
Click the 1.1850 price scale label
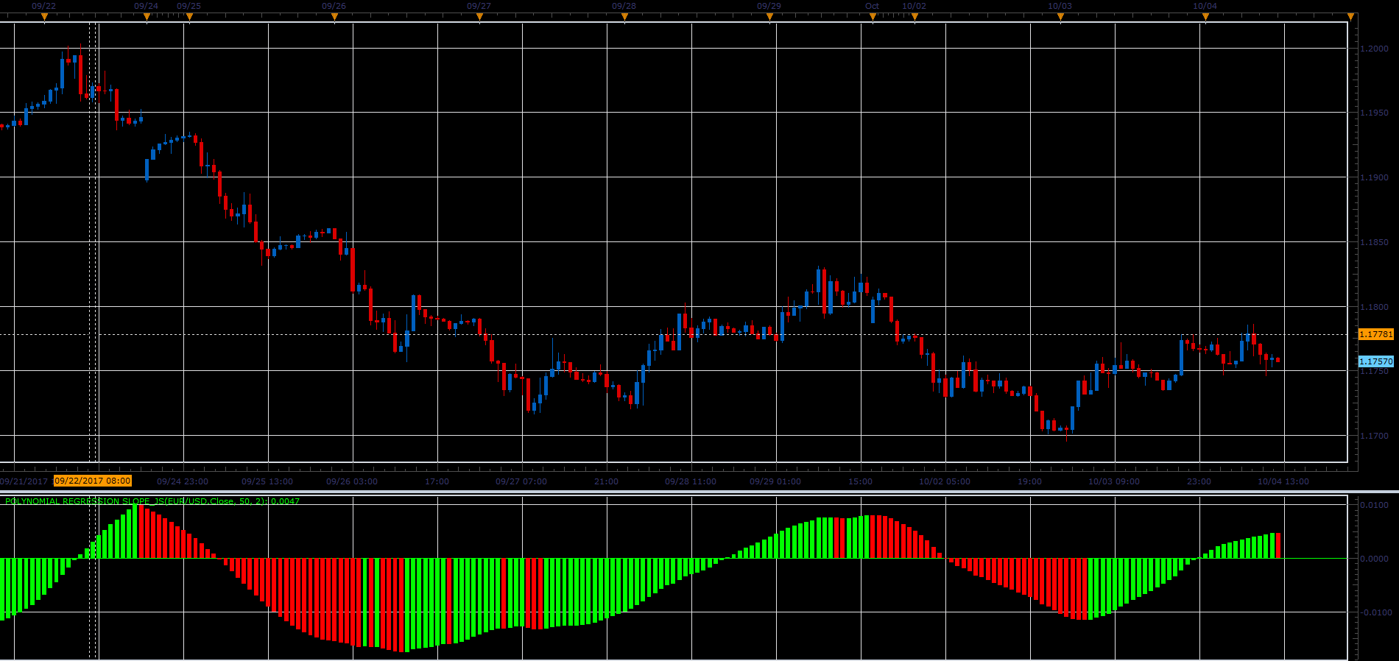point(1375,242)
